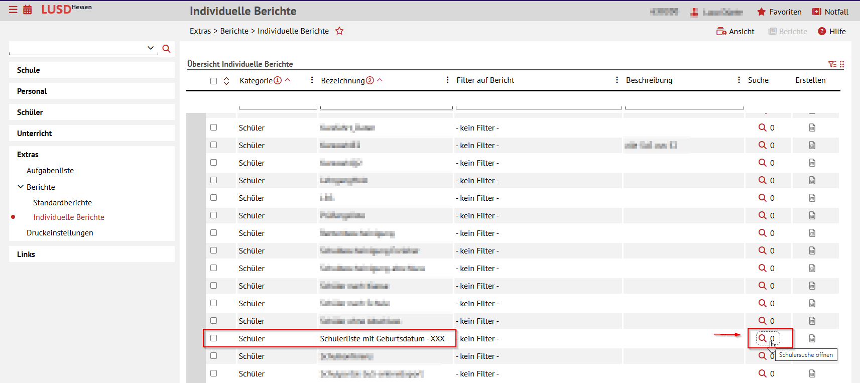Open the Beschreibung column options menu
The image size is (860, 383).
[739, 80]
